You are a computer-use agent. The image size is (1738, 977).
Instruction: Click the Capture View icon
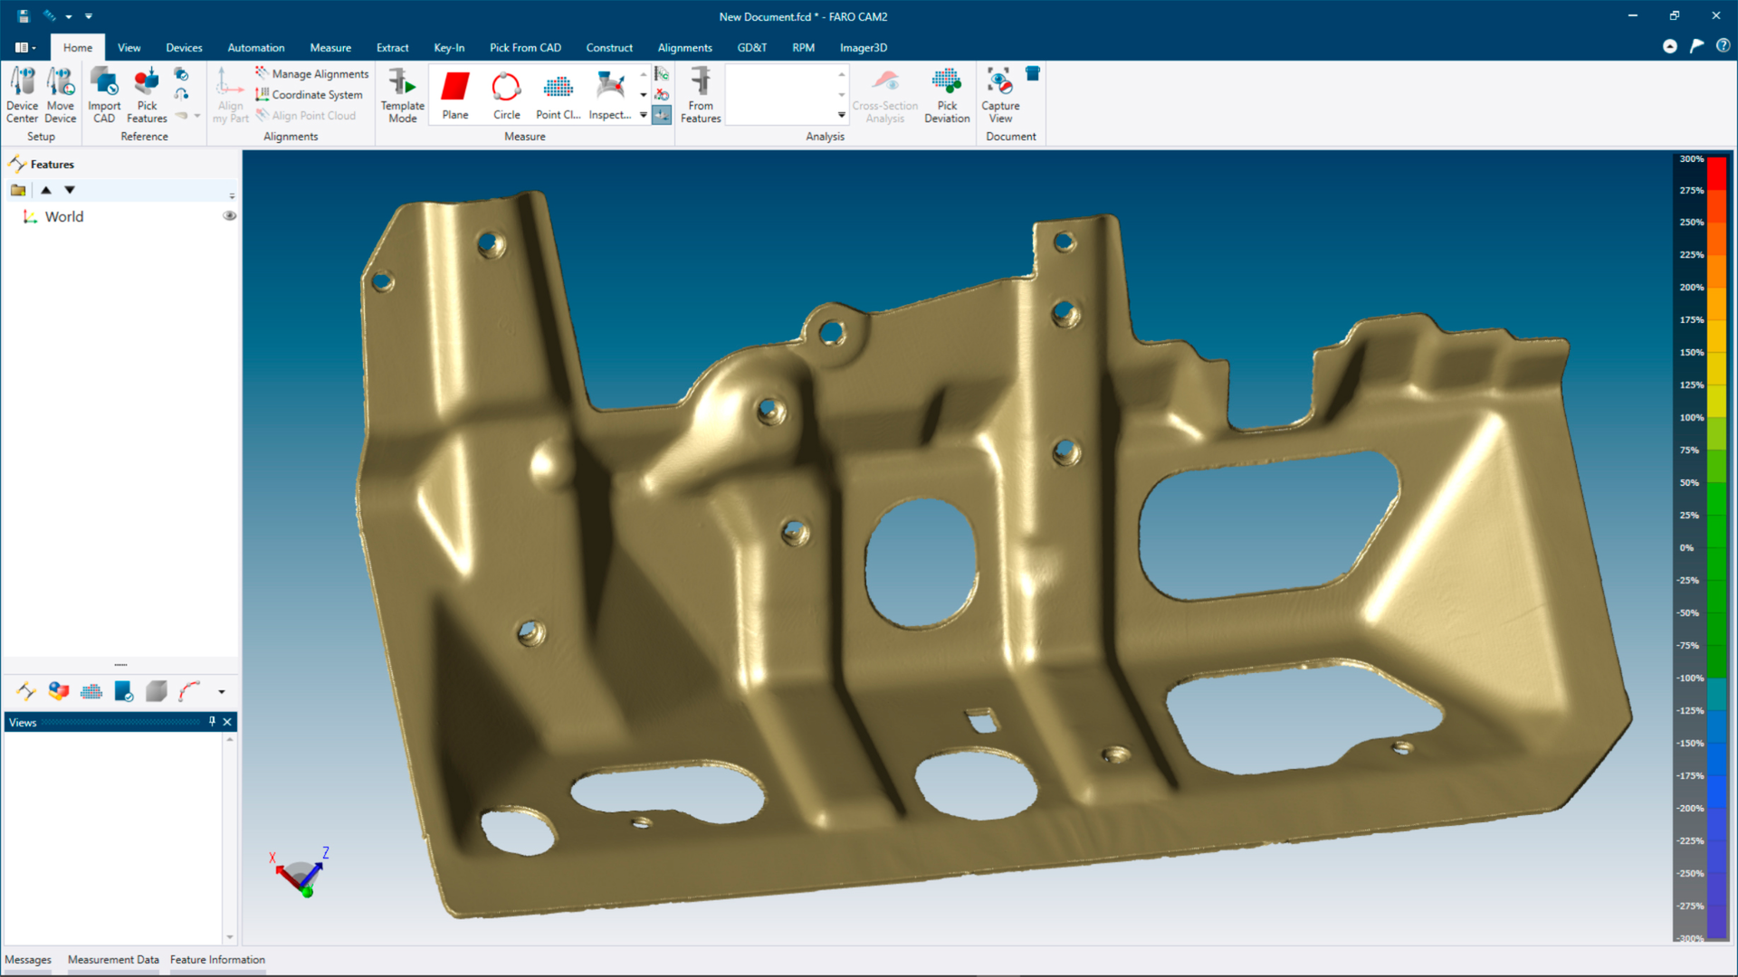pyautogui.click(x=999, y=95)
